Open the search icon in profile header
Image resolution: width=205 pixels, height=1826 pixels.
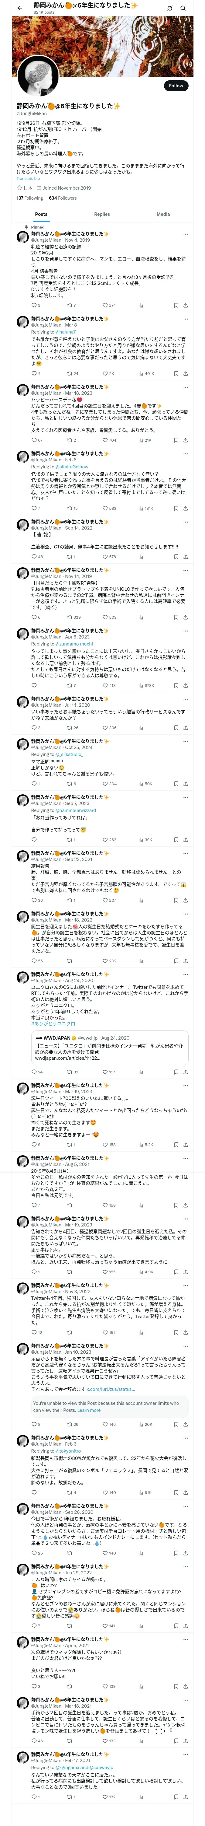coord(184,9)
